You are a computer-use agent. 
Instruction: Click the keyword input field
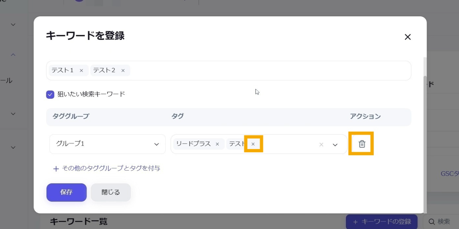269,70
